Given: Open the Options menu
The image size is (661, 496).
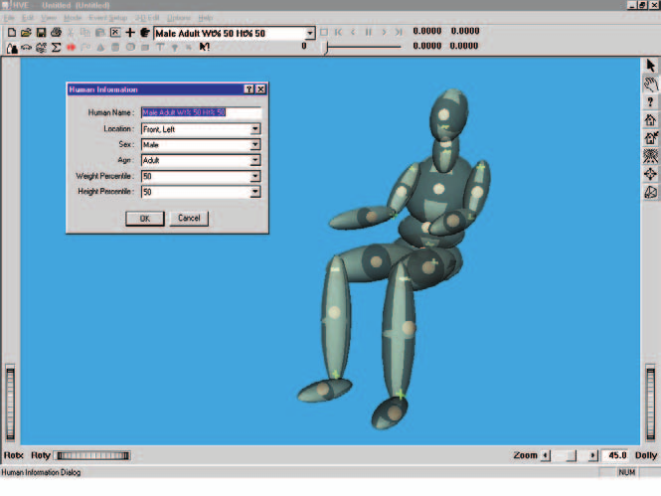Looking at the screenshot, I should click(x=179, y=18).
